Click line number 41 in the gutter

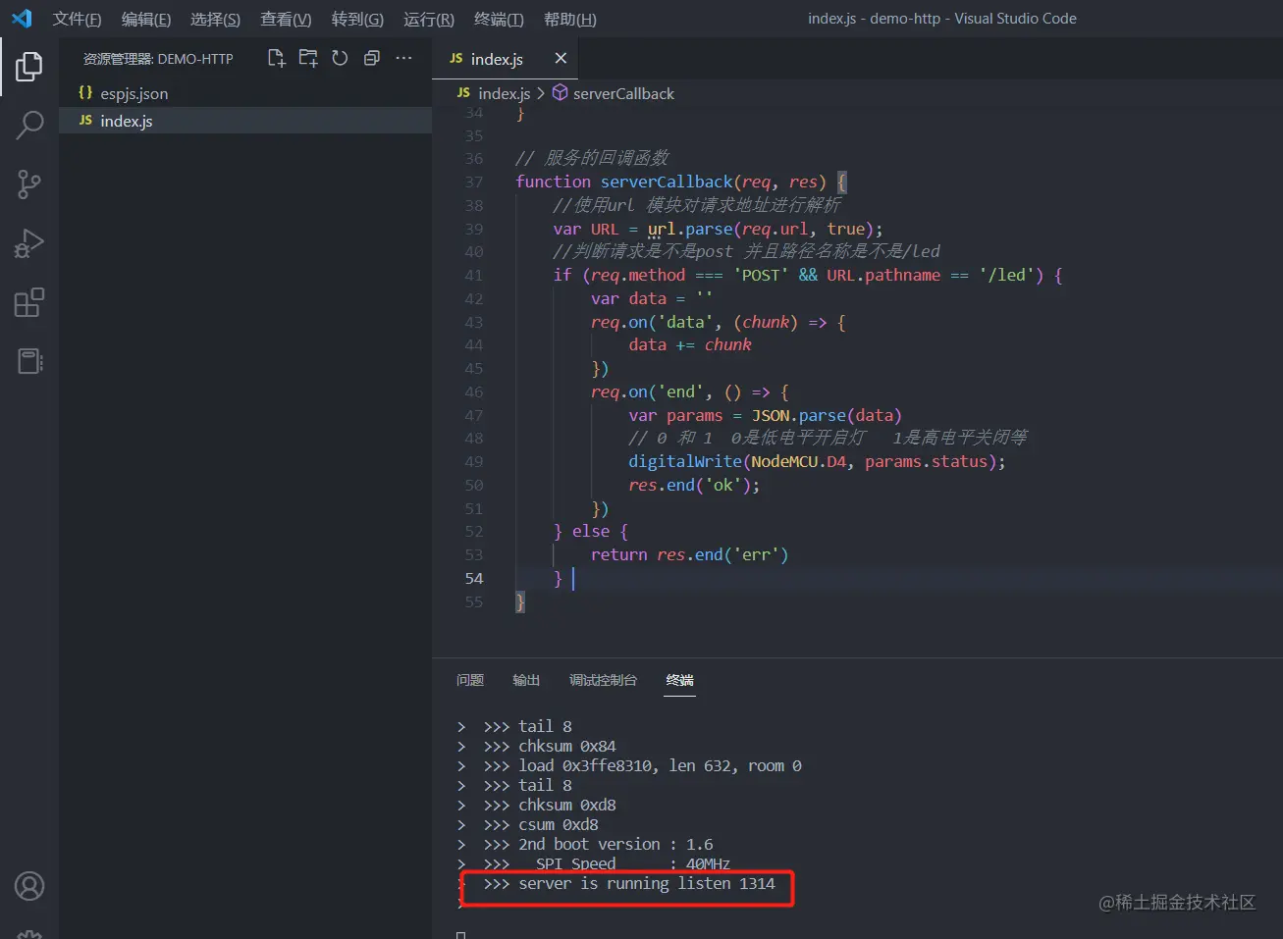click(x=474, y=275)
